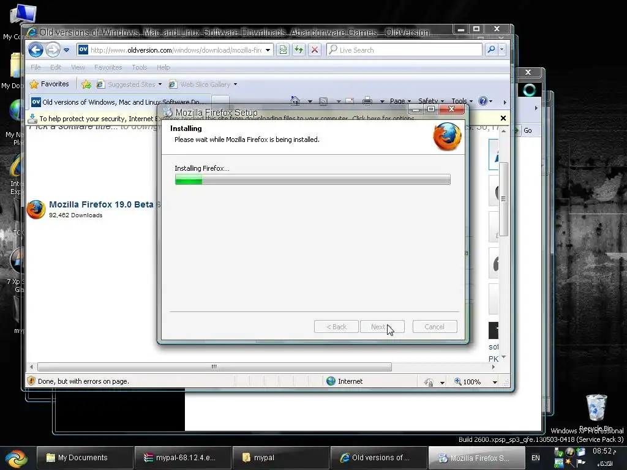Open recent pages dropdown beside Forward arrow
The height and width of the screenshot is (470, 627).
(x=66, y=50)
